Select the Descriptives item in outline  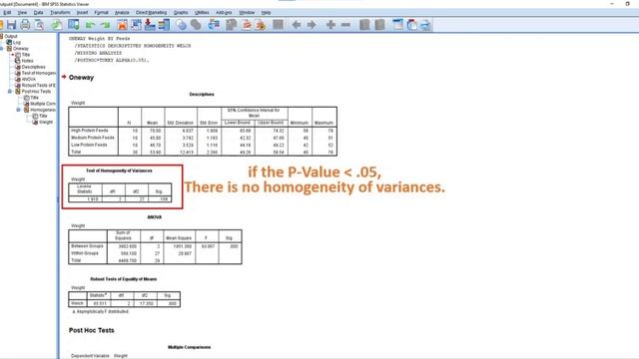click(33, 67)
